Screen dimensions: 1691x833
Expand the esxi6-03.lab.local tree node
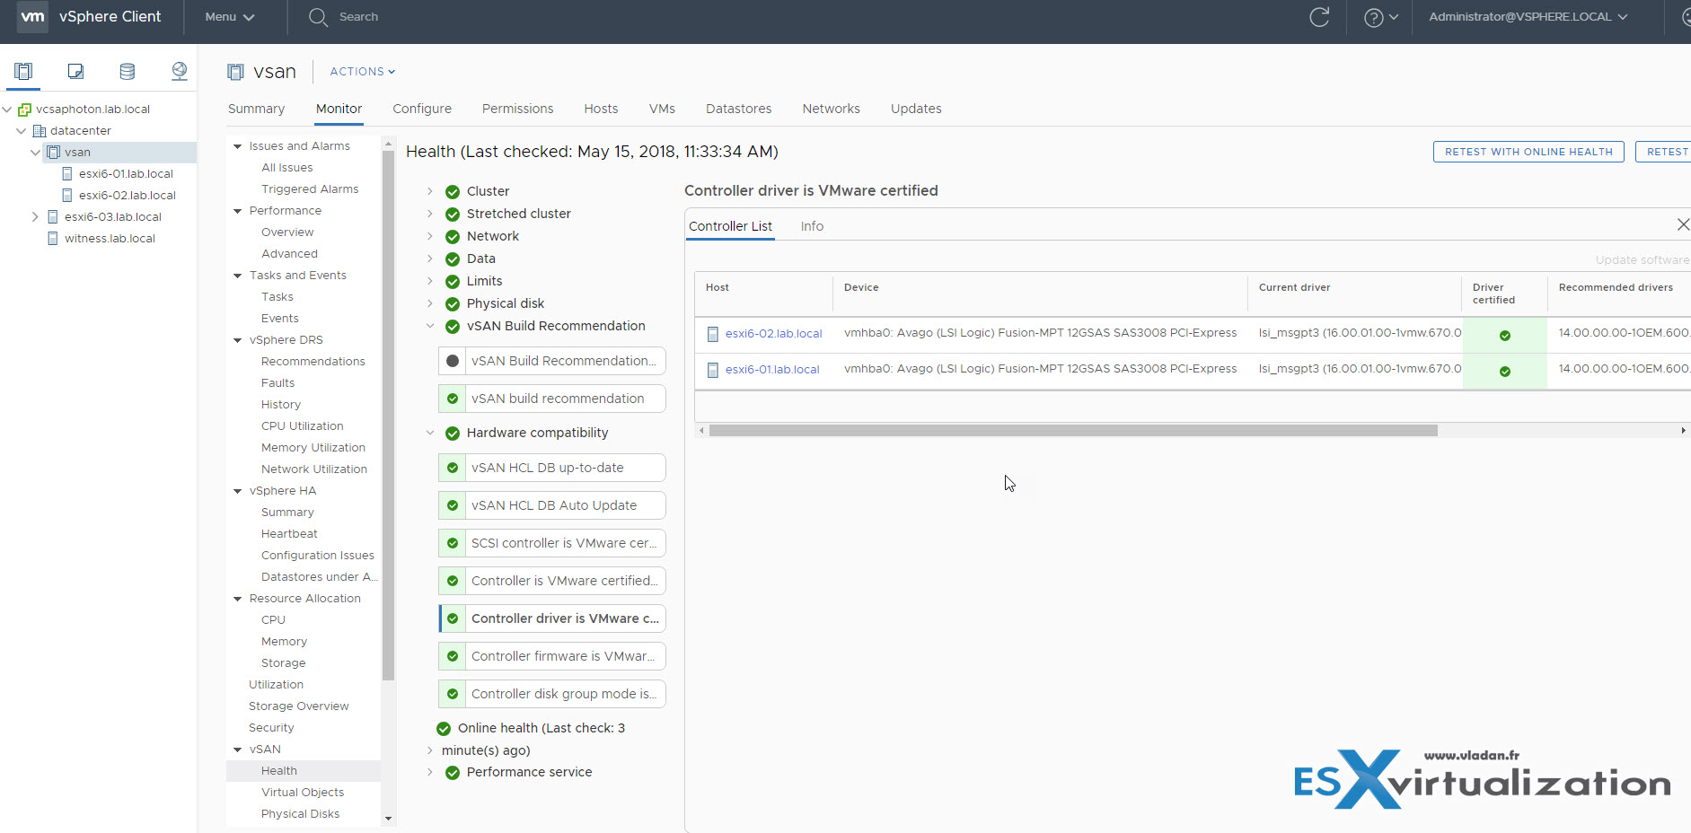(x=35, y=216)
